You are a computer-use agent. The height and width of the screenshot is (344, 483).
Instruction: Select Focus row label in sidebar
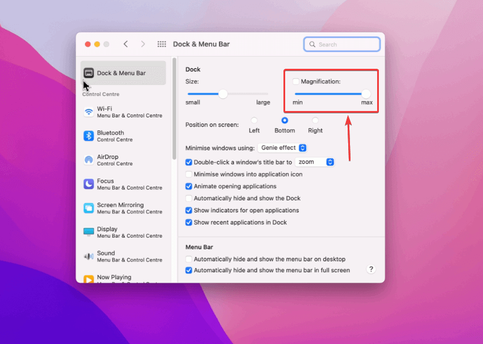[105, 181]
